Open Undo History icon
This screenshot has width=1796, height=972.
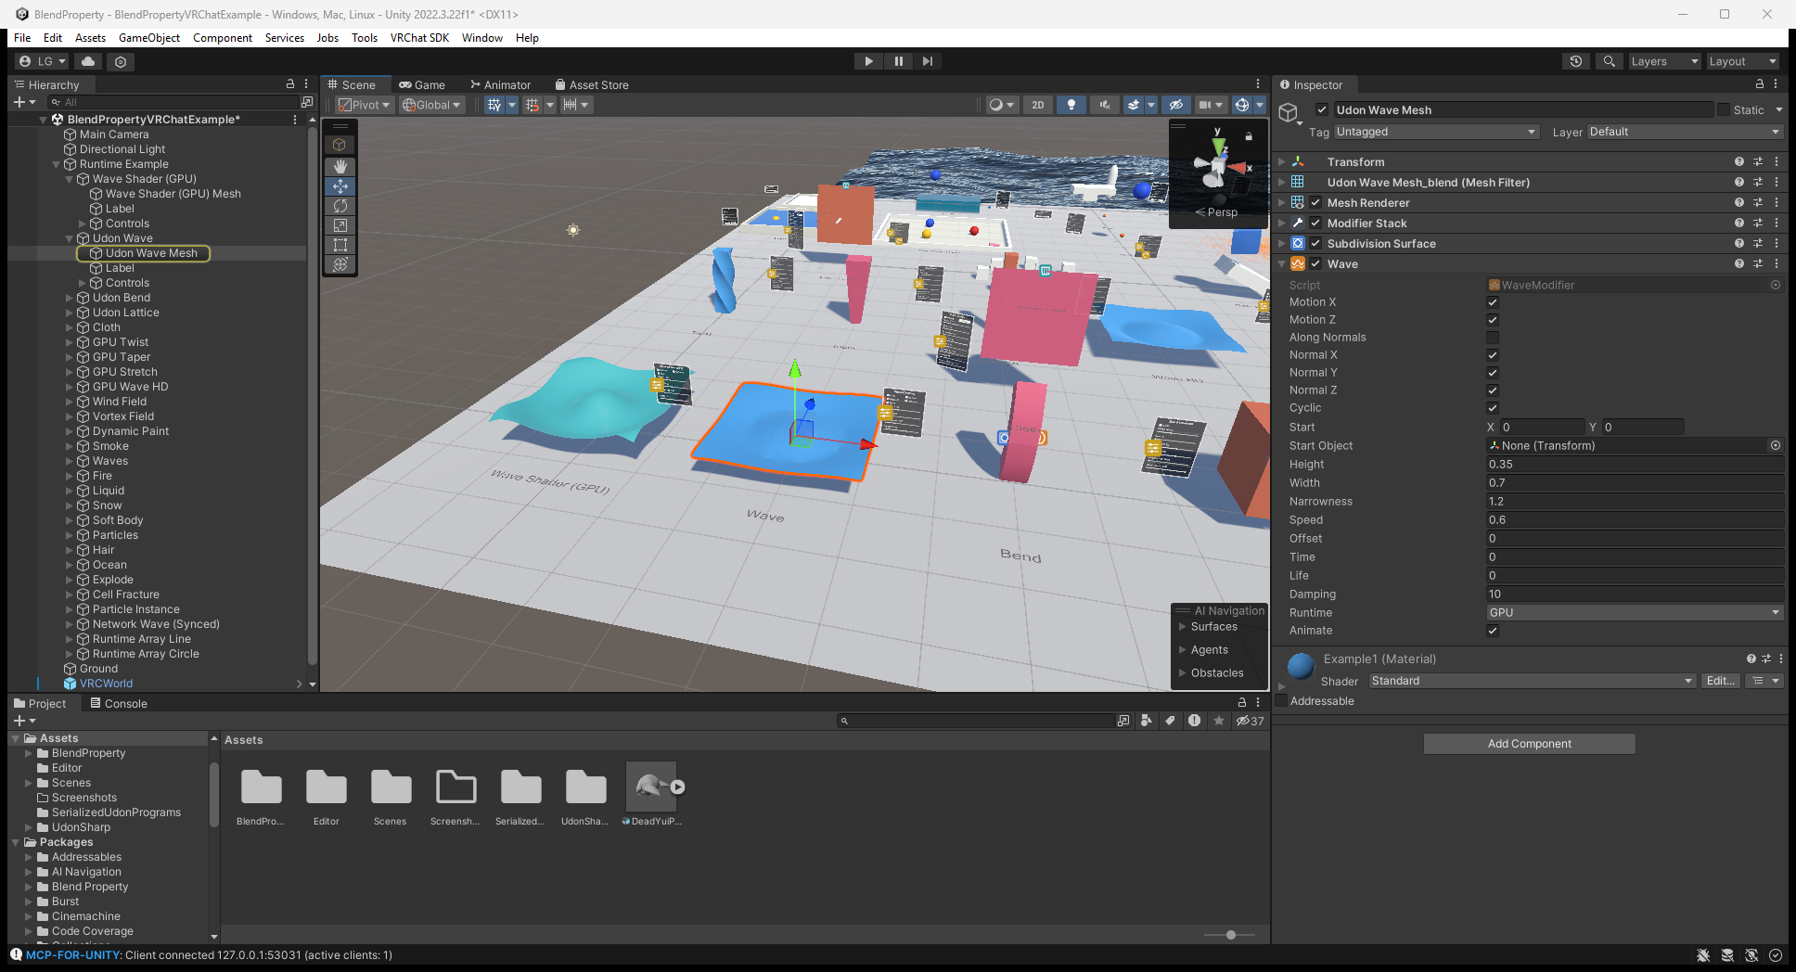pyautogui.click(x=1576, y=61)
